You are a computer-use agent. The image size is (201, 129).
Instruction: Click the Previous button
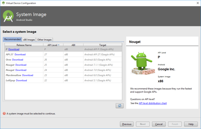point(127,124)
